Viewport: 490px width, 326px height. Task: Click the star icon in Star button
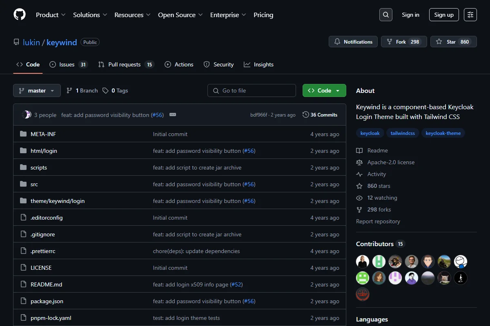pyautogui.click(x=439, y=42)
